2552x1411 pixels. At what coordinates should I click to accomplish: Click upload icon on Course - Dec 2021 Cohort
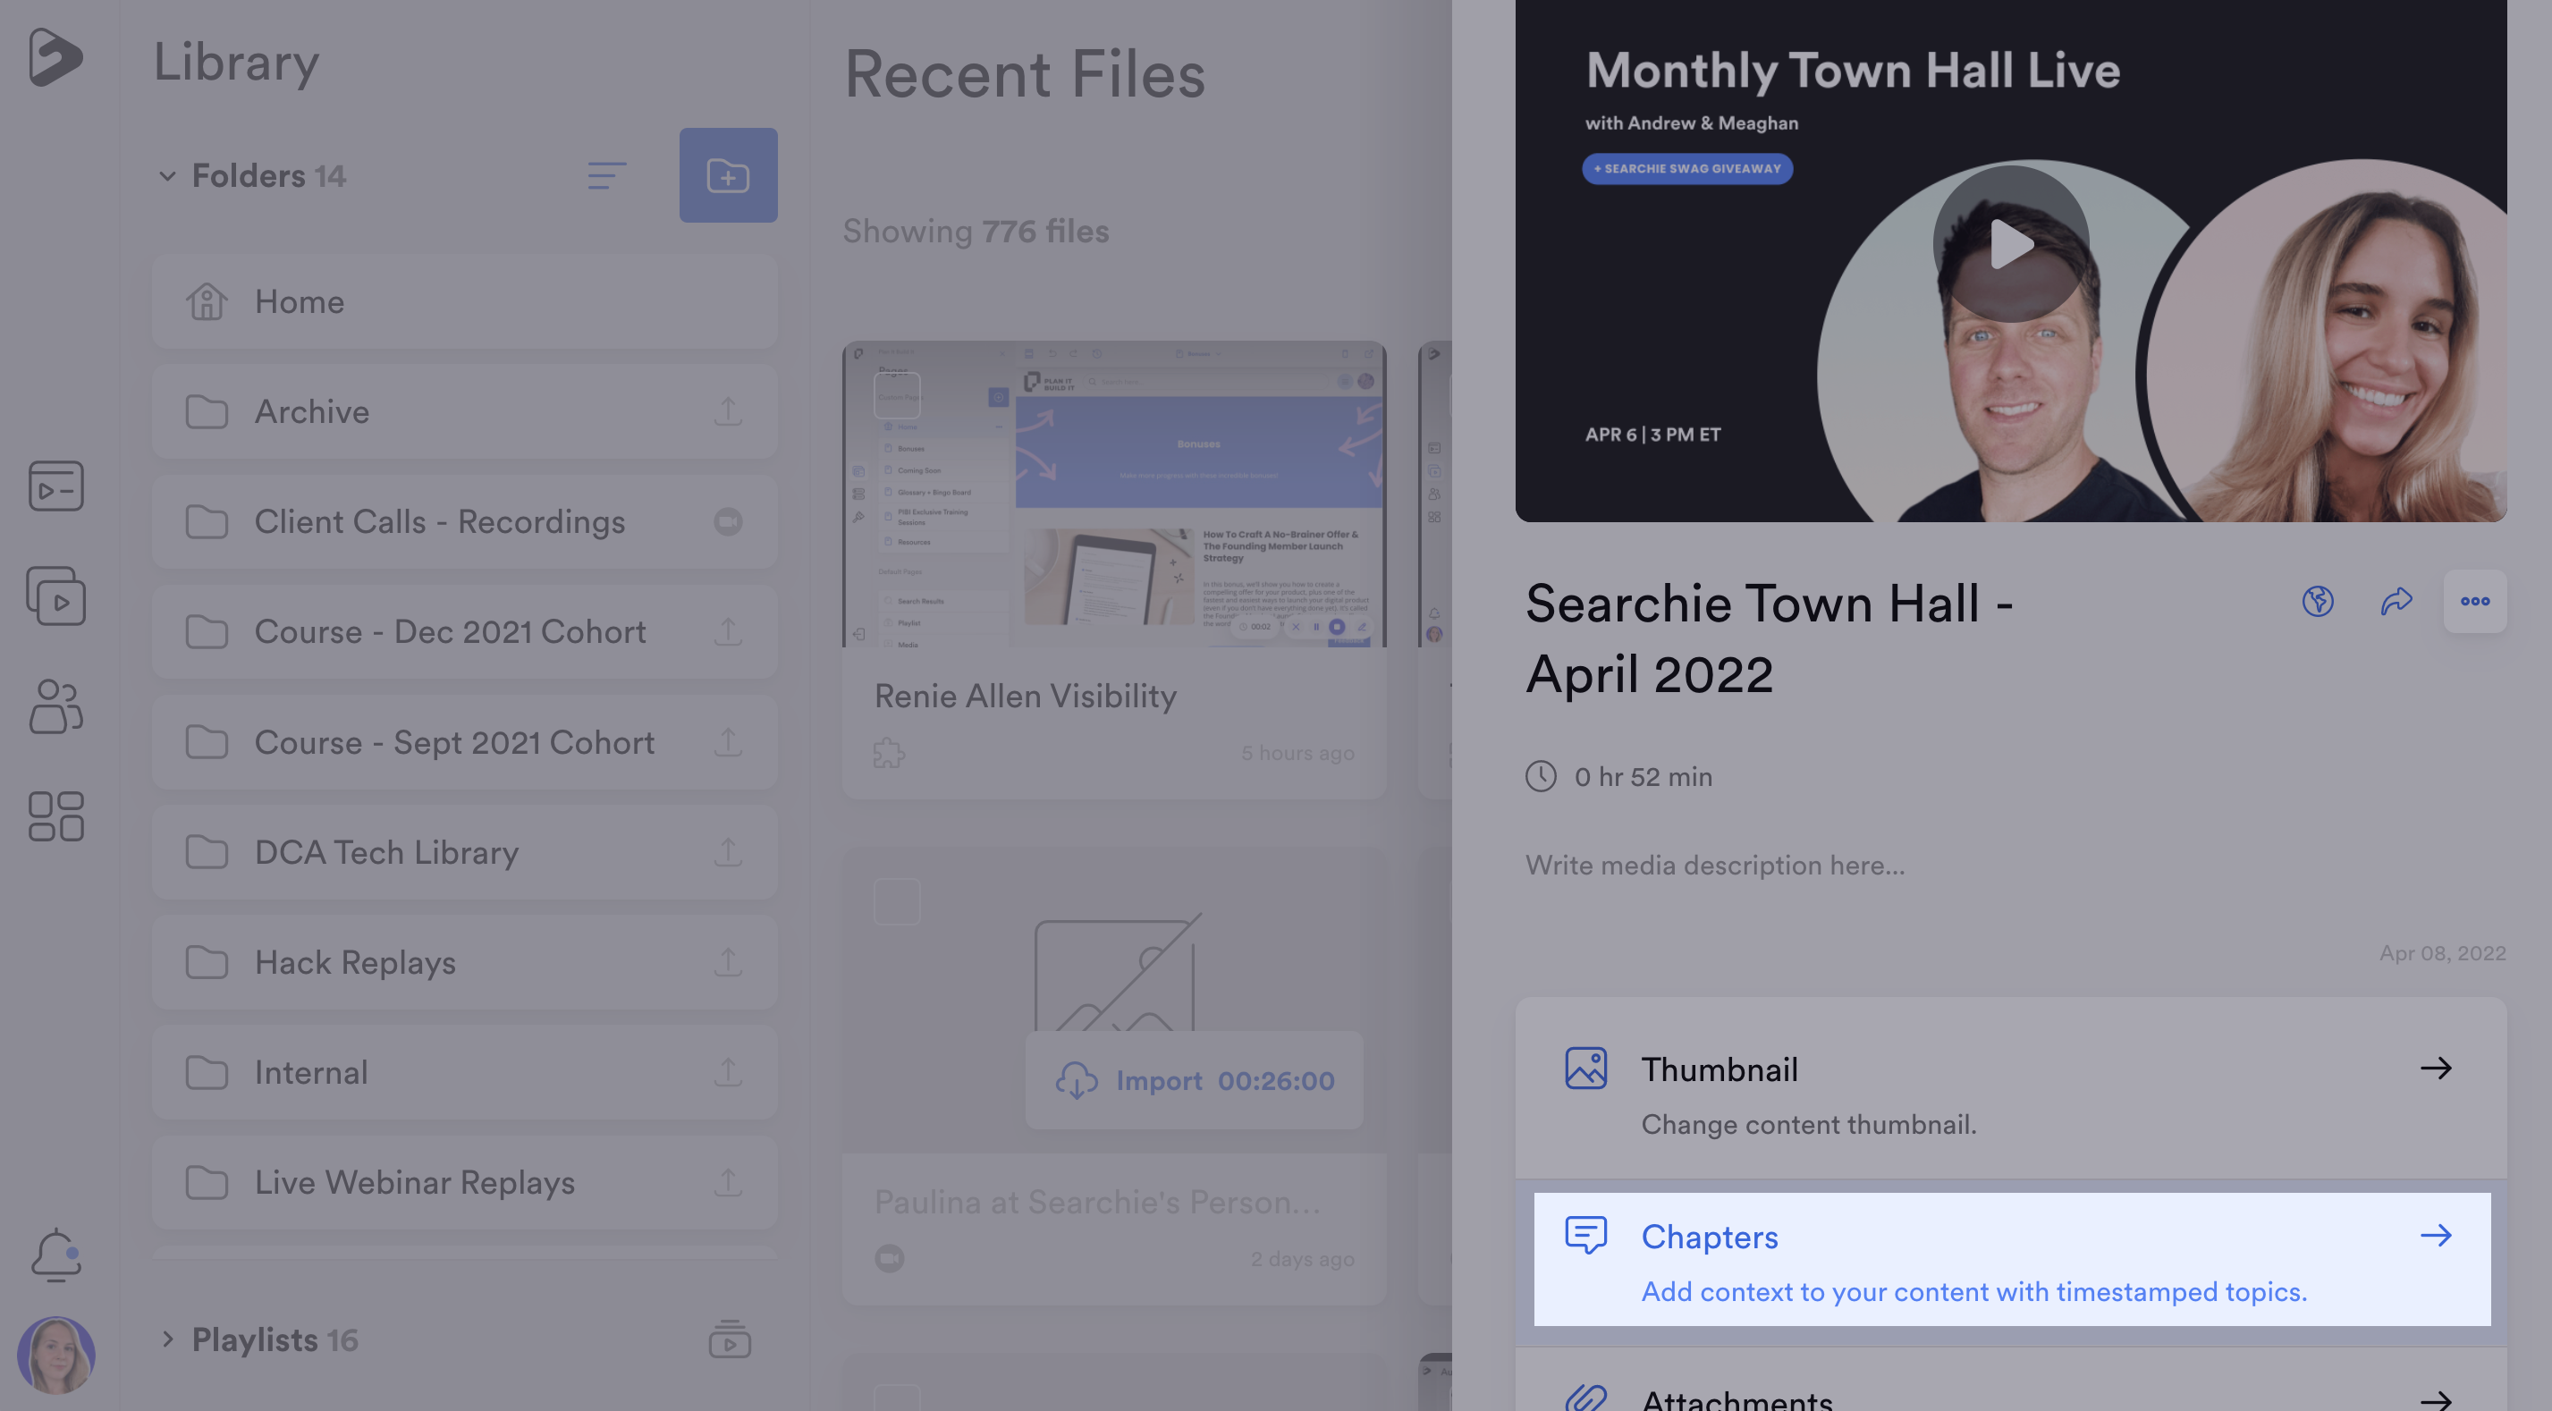tap(728, 631)
